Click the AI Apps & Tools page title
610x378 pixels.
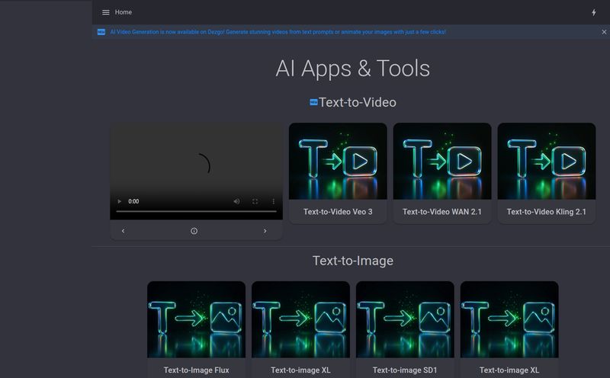[353, 69]
